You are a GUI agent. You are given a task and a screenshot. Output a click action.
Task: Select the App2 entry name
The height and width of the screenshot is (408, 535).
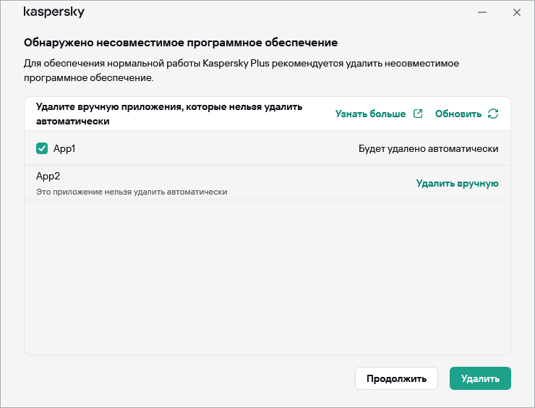(48, 176)
